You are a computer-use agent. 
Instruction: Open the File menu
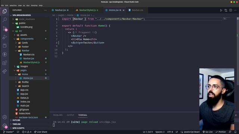(2, 6)
